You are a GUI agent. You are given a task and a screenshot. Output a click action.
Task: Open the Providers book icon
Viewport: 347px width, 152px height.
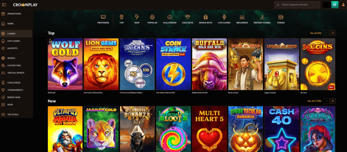pos(103,17)
